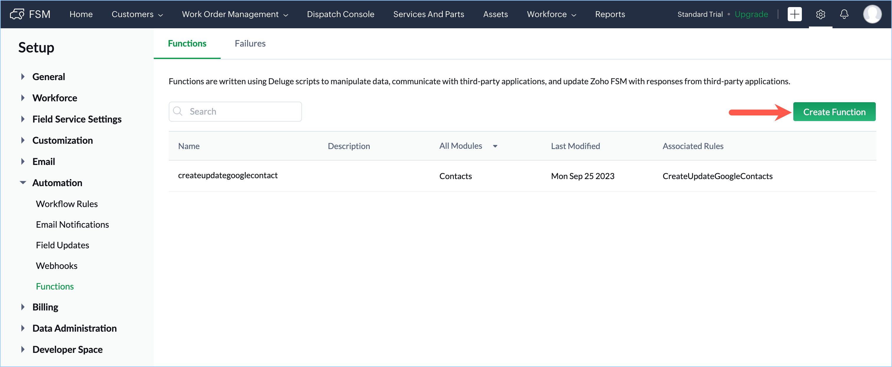Image resolution: width=892 pixels, height=367 pixels.
Task: Open the Workforce top menu dropdown
Action: 551,14
